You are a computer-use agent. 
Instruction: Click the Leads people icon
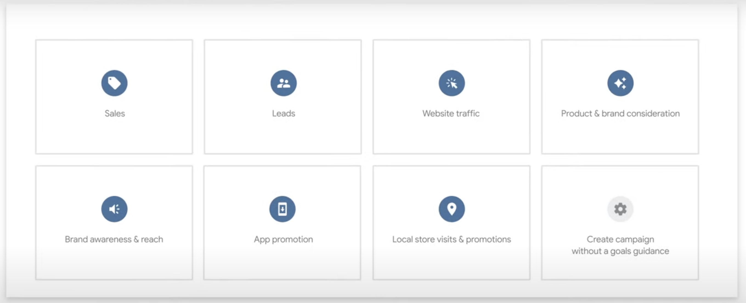click(283, 83)
